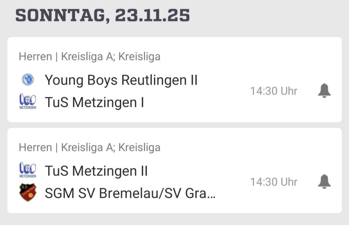Click the TuS Metzingen I team logo
Viewport: 349px width, 225px height.
point(28,102)
